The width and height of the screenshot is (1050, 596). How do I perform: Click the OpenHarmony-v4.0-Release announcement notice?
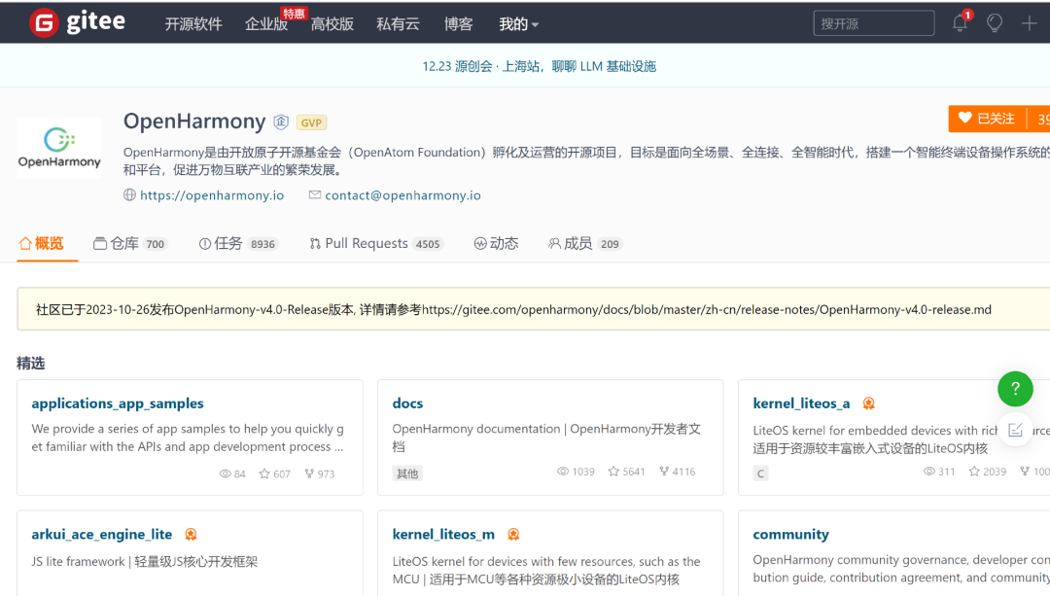534,309
